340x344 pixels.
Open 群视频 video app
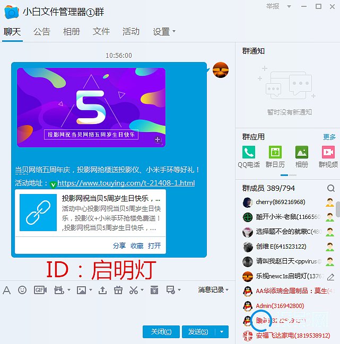click(x=328, y=156)
